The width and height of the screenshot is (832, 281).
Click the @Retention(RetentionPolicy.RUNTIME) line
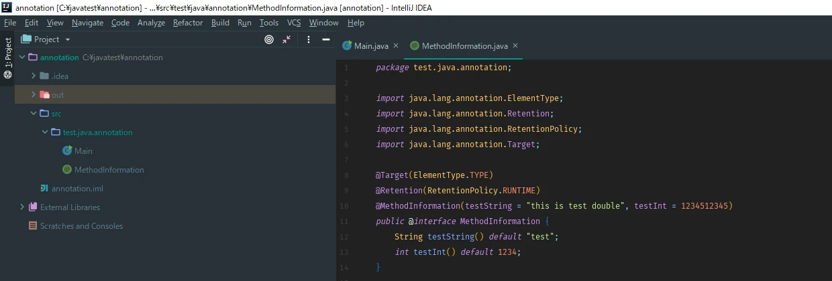click(458, 191)
